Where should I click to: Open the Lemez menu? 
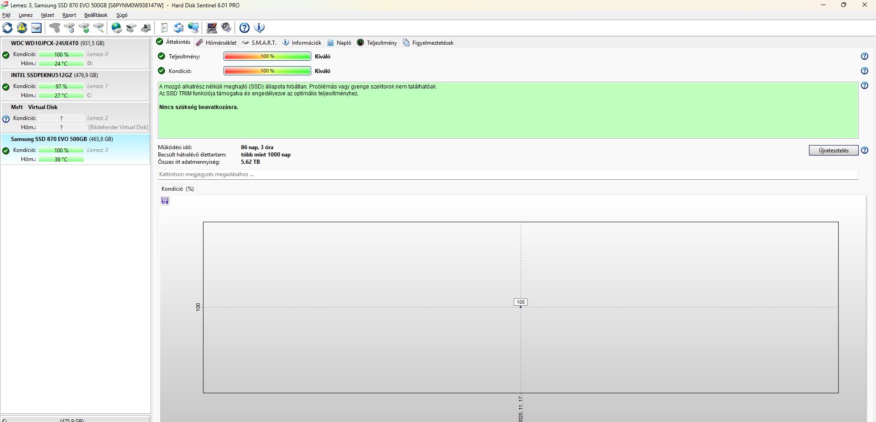coord(26,15)
